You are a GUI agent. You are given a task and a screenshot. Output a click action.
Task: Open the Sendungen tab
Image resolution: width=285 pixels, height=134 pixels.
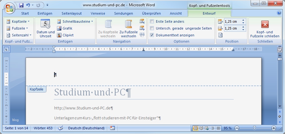coord(124,13)
